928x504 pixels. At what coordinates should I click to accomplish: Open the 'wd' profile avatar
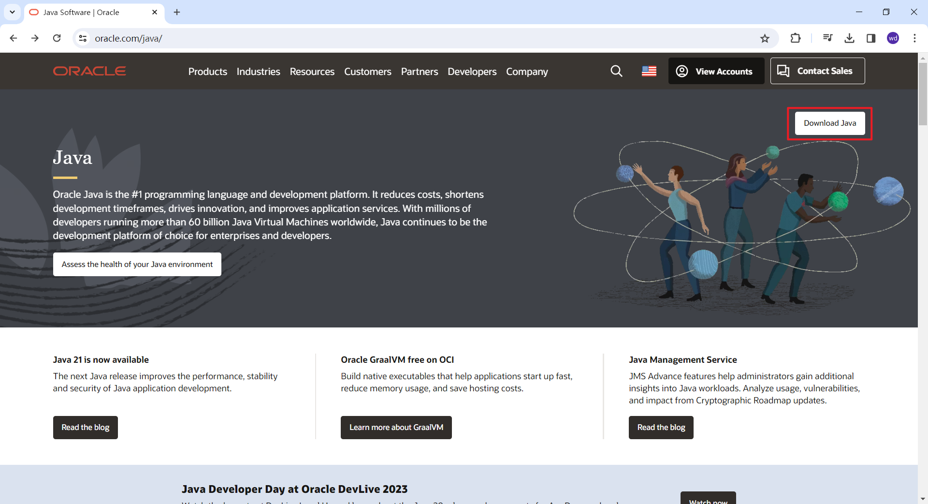[x=893, y=38]
